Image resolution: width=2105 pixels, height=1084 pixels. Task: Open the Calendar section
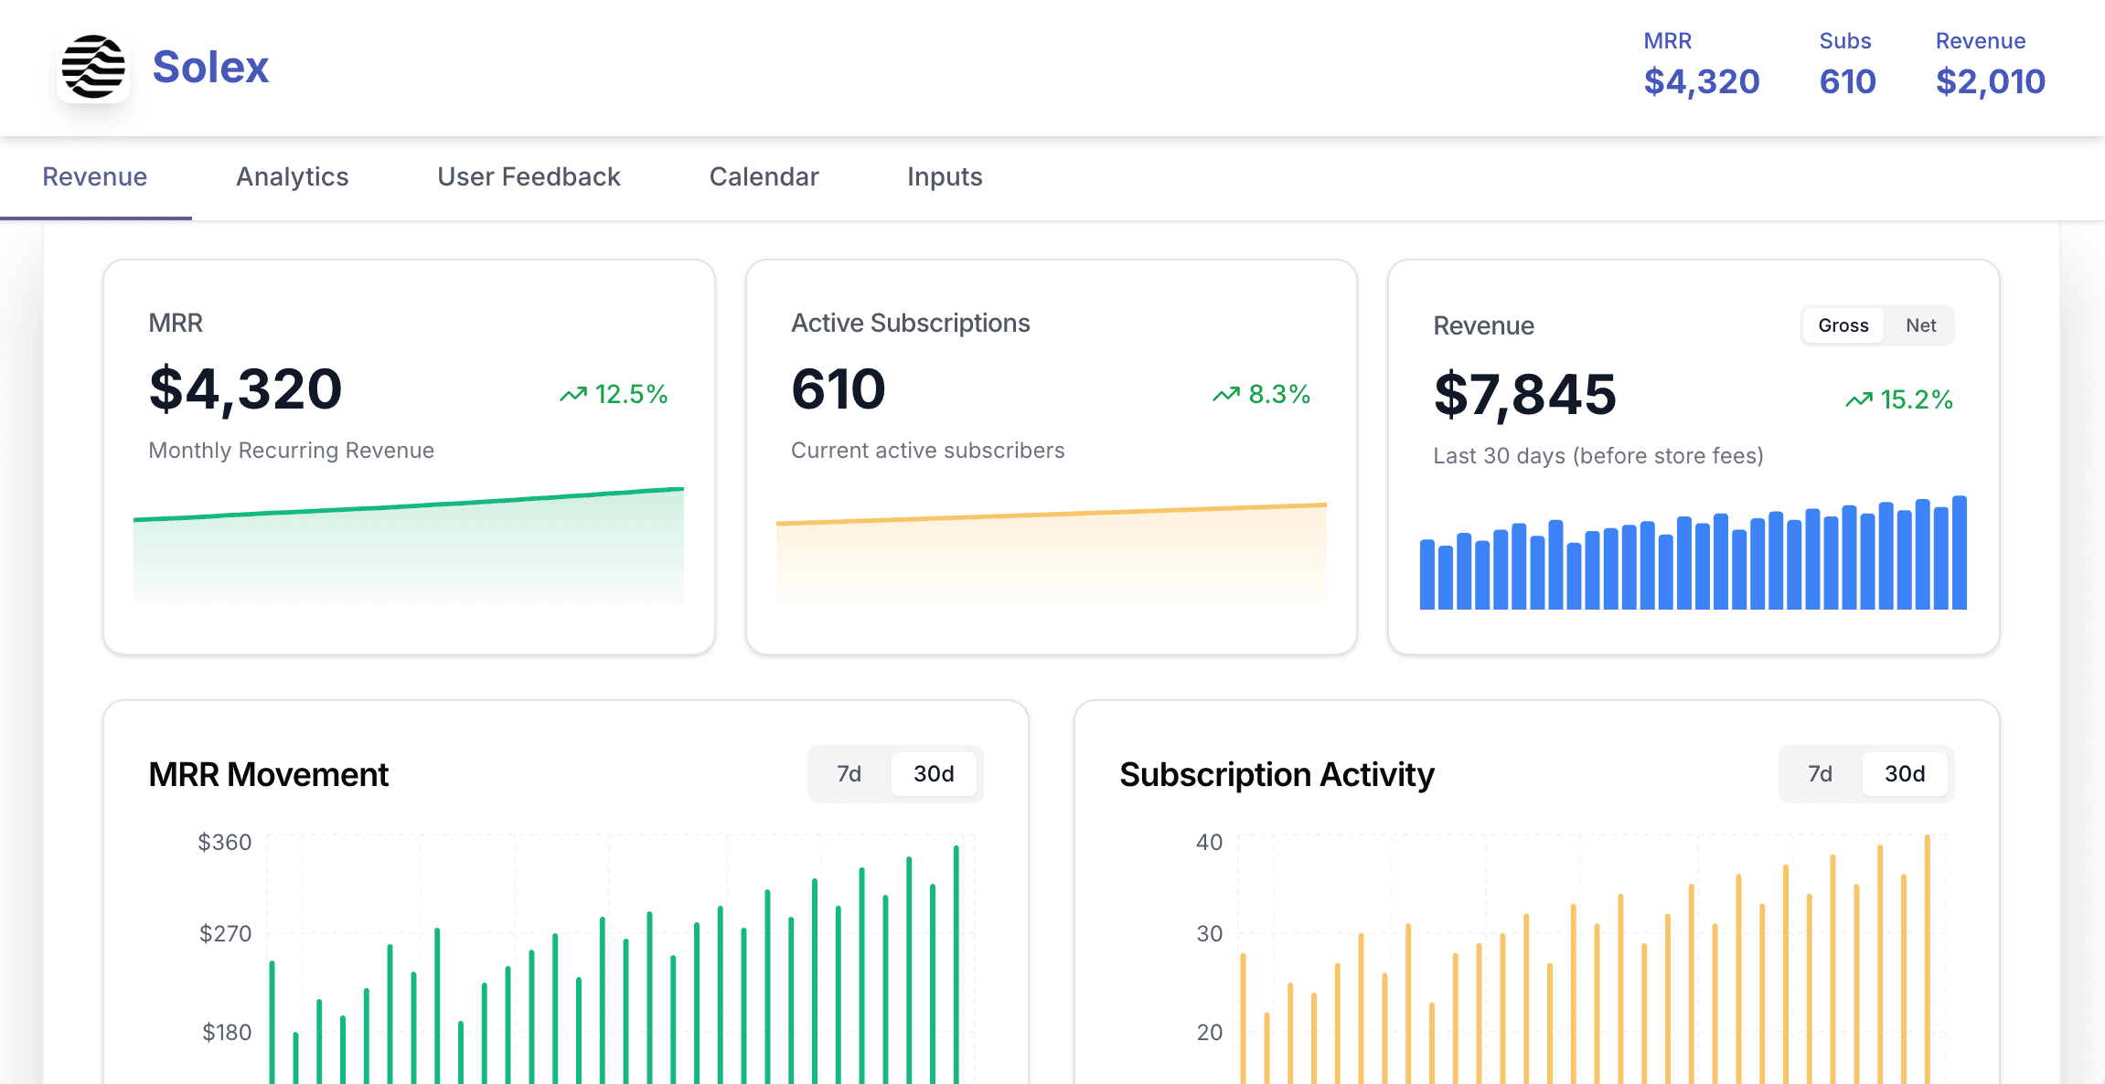[x=764, y=177]
